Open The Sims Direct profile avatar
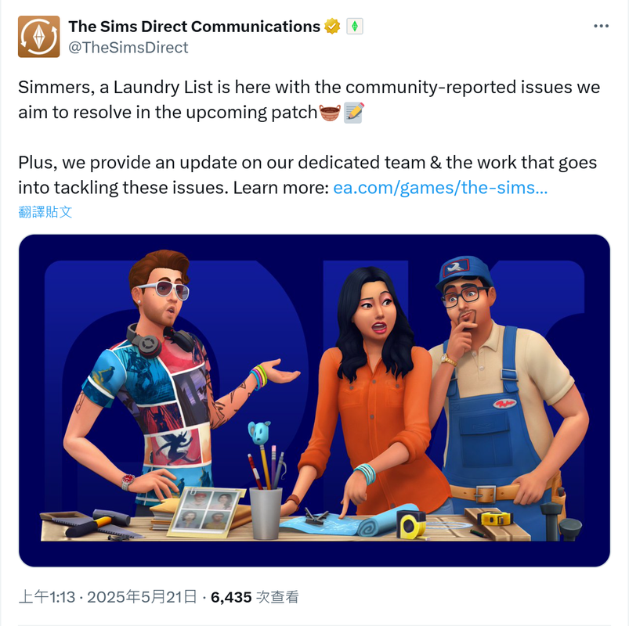The image size is (629, 626). (x=39, y=37)
